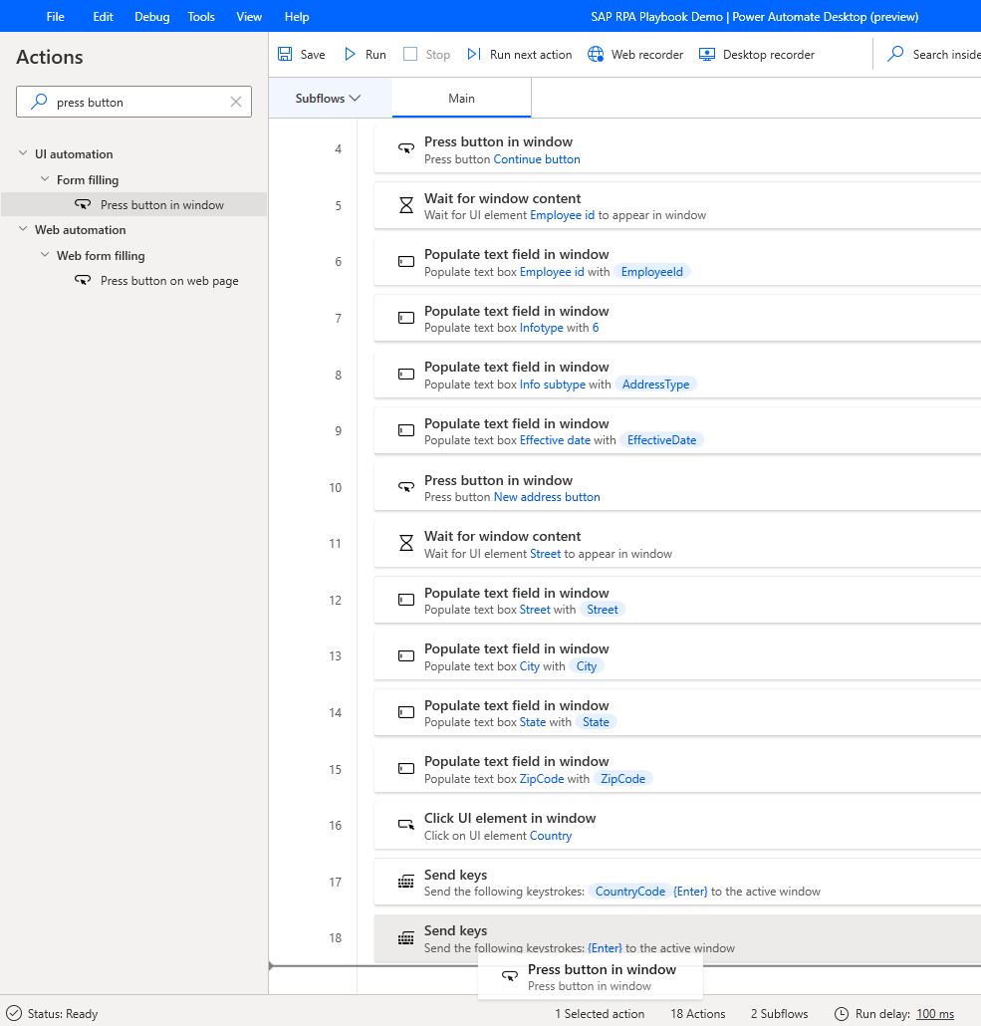Click the EmployeeId variable in step 6
This screenshot has height=1026, width=981.
651,272
